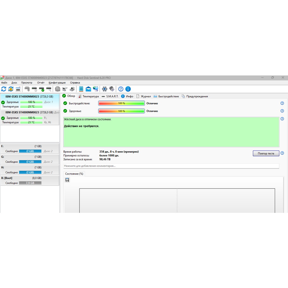Open the Файл menu
The image size is (288, 288).
[4, 83]
